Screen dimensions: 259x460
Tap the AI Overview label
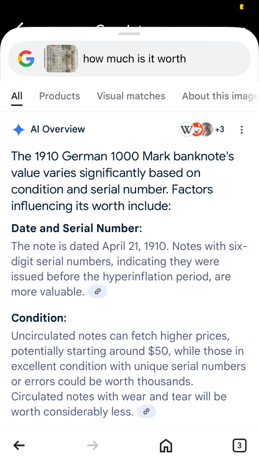coord(58,129)
